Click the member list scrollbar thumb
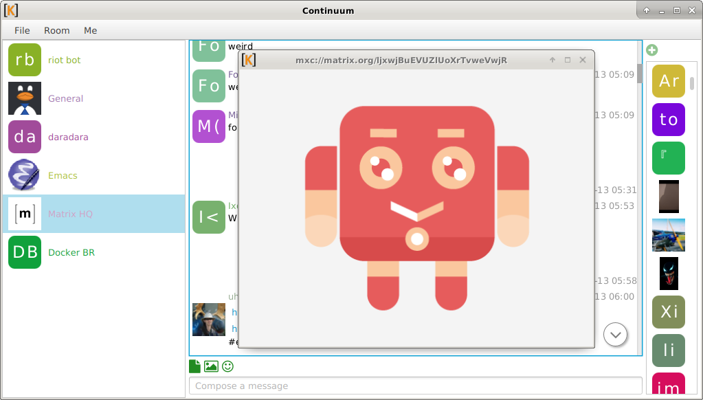The image size is (703, 400). (x=692, y=83)
